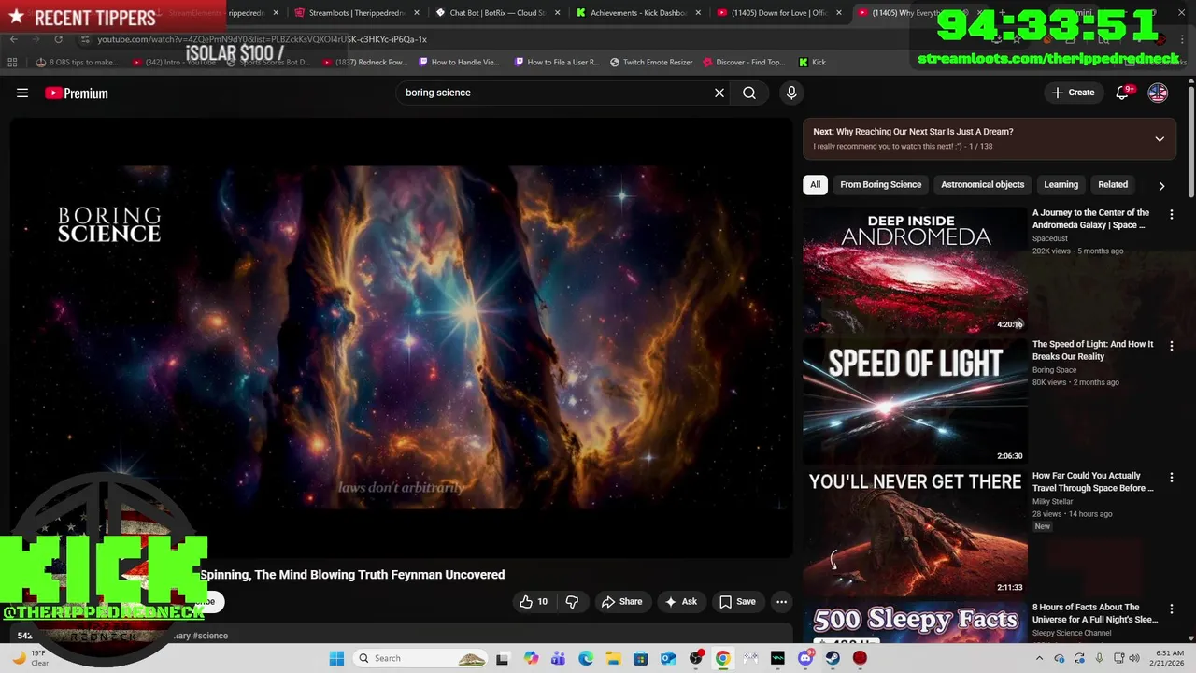Open File Explorer from the taskbar
The image size is (1196, 673).
coord(613,658)
